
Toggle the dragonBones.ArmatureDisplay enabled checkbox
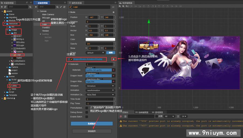(x=72, y=59)
